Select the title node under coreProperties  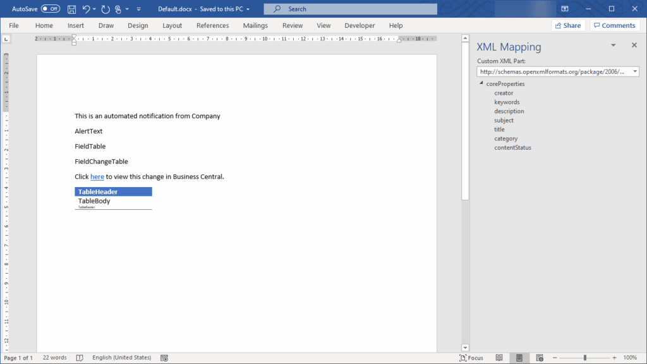click(x=499, y=129)
